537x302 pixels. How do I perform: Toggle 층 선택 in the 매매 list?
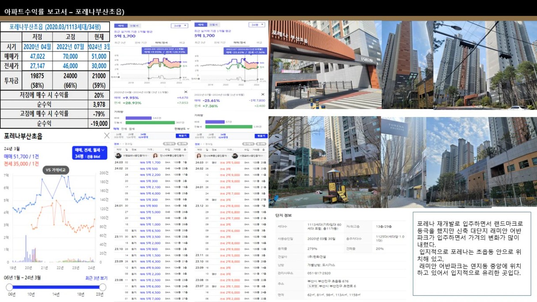pyautogui.click(x=182, y=144)
